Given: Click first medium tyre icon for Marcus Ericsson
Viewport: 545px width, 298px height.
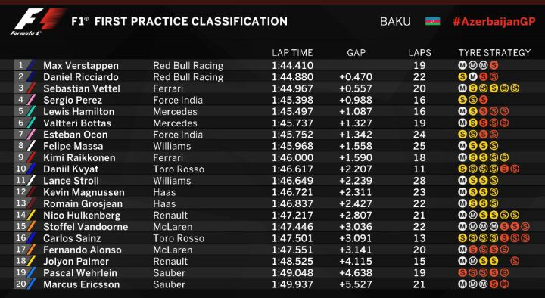Looking at the screenshot, I should [462, 284].
